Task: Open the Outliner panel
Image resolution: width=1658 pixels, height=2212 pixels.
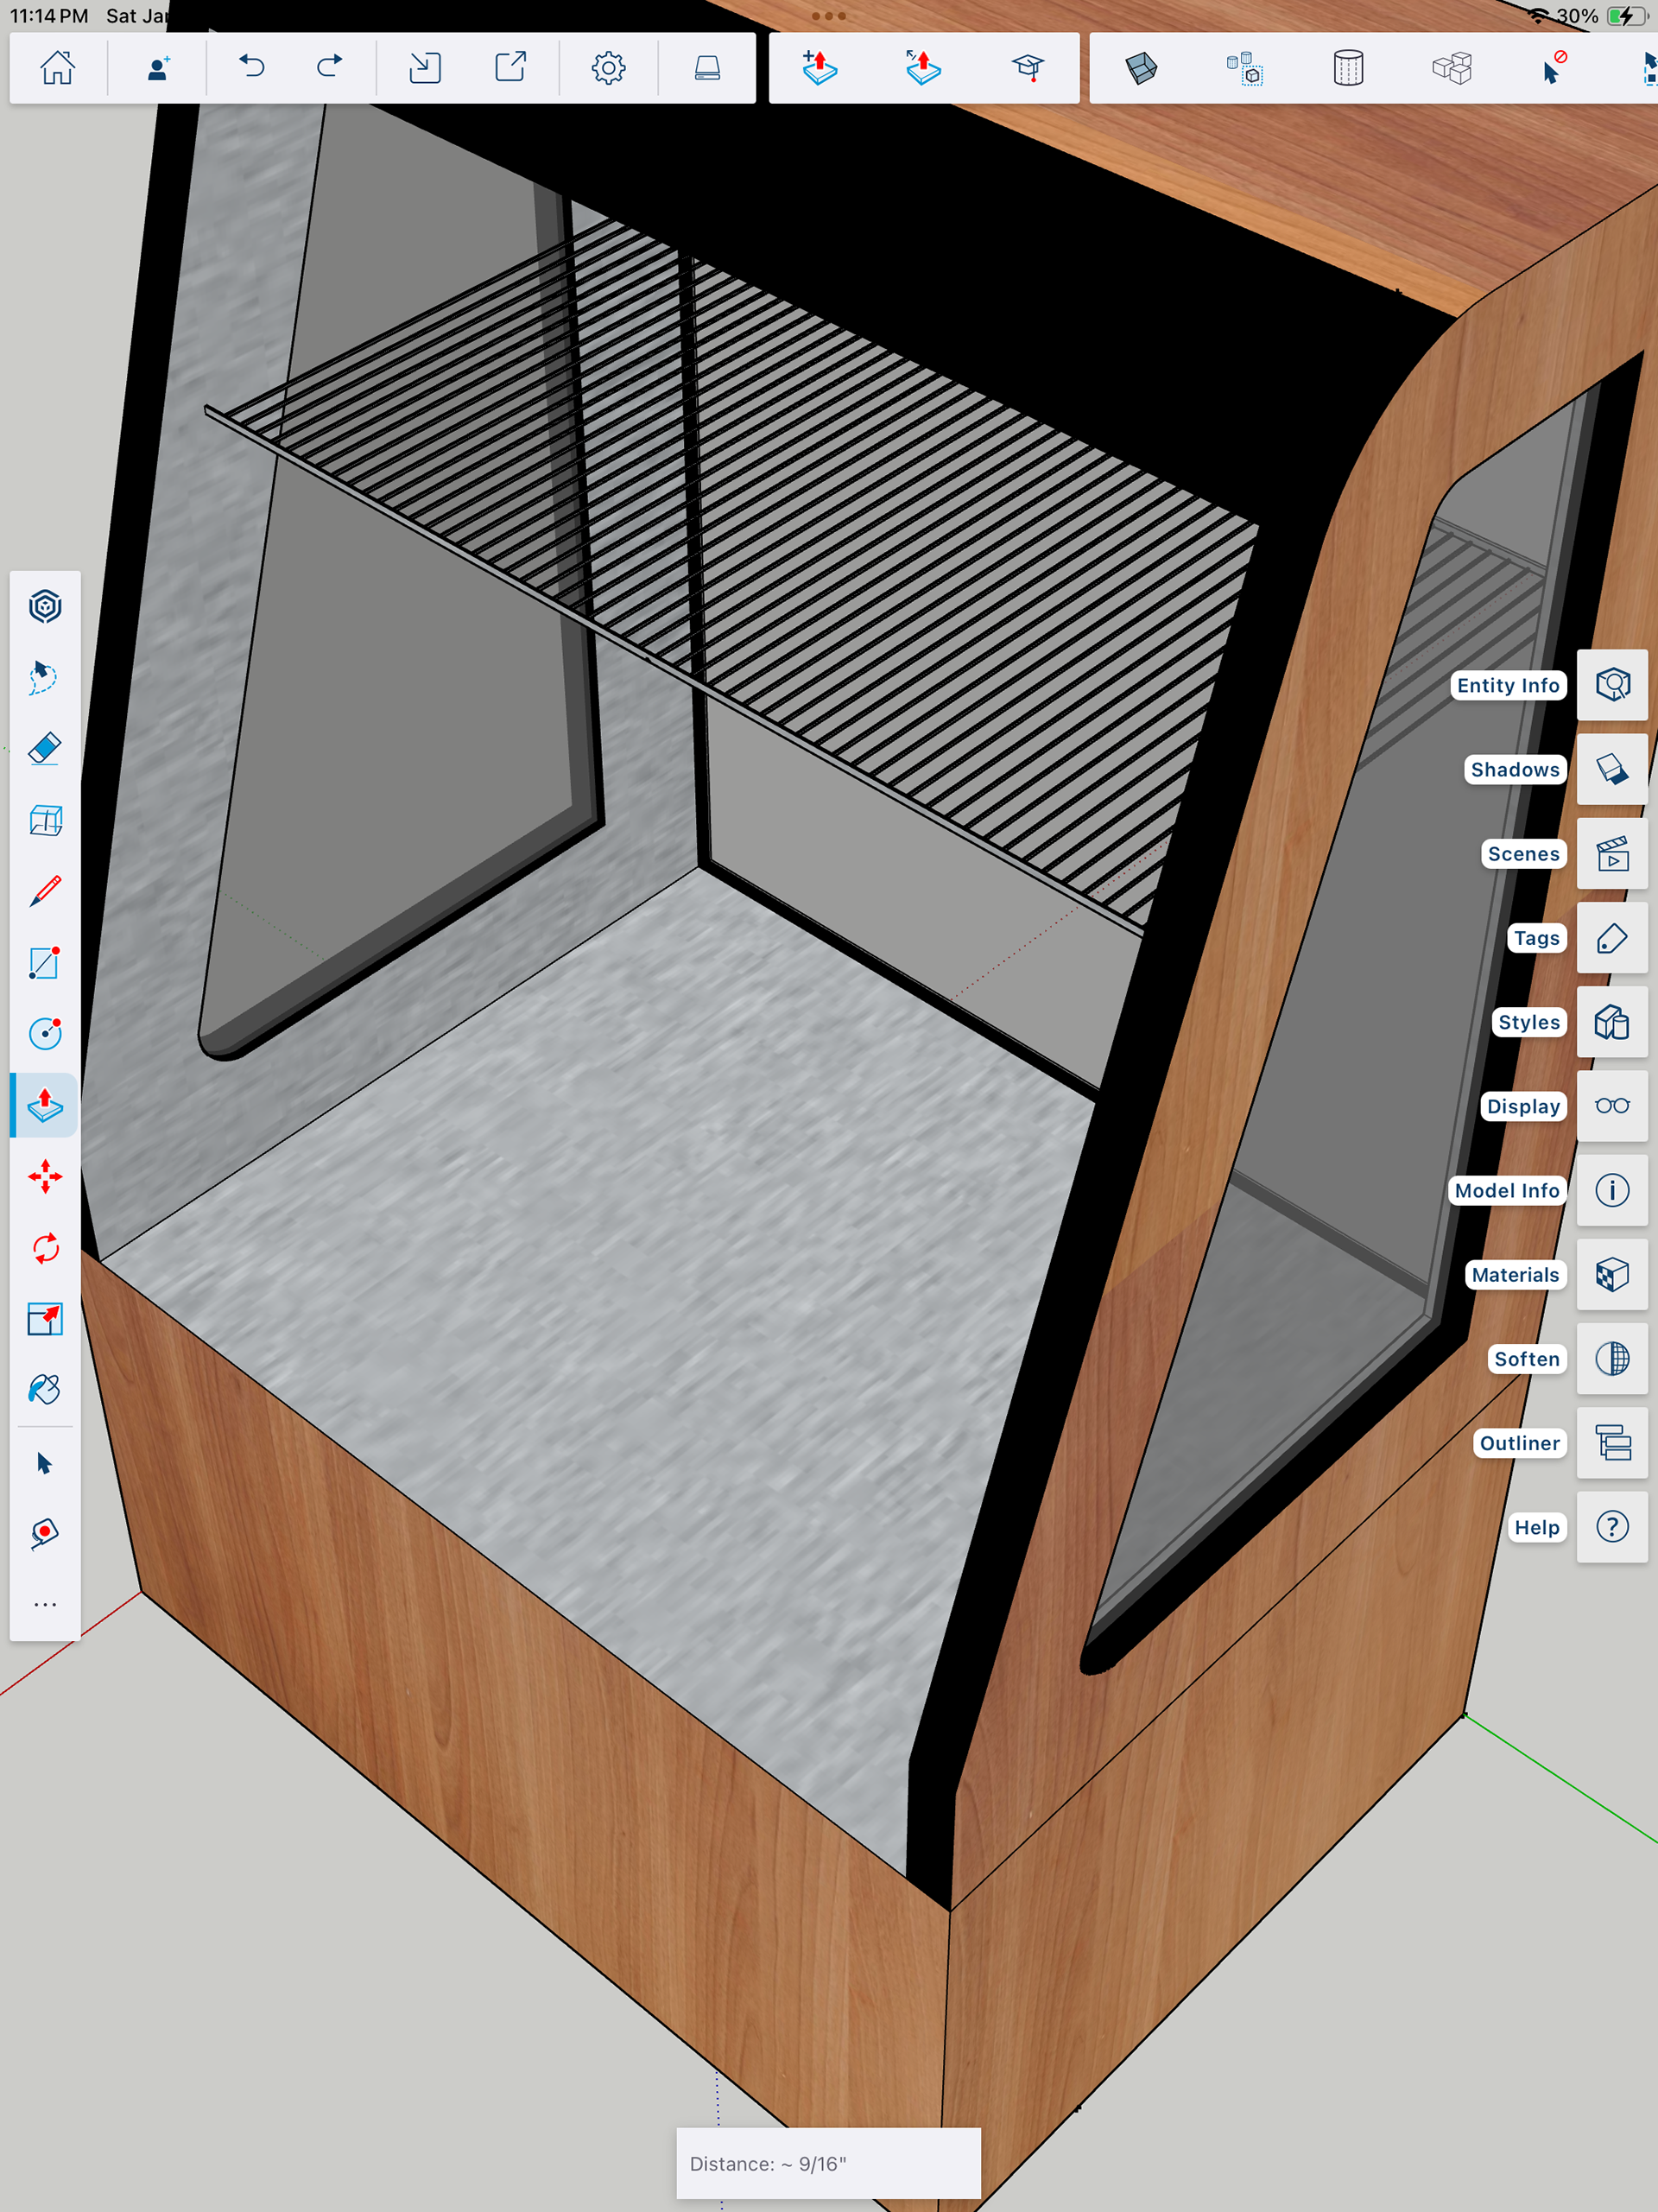Action: pos(1612,1443)
